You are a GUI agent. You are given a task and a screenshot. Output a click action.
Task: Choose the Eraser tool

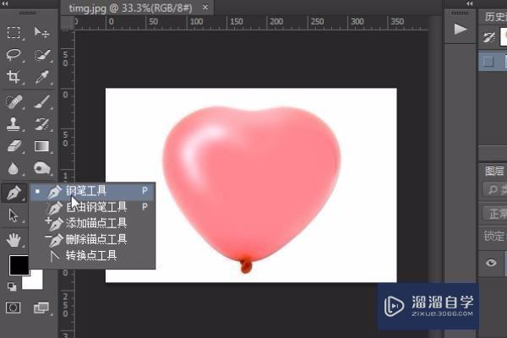click(14, 146)
